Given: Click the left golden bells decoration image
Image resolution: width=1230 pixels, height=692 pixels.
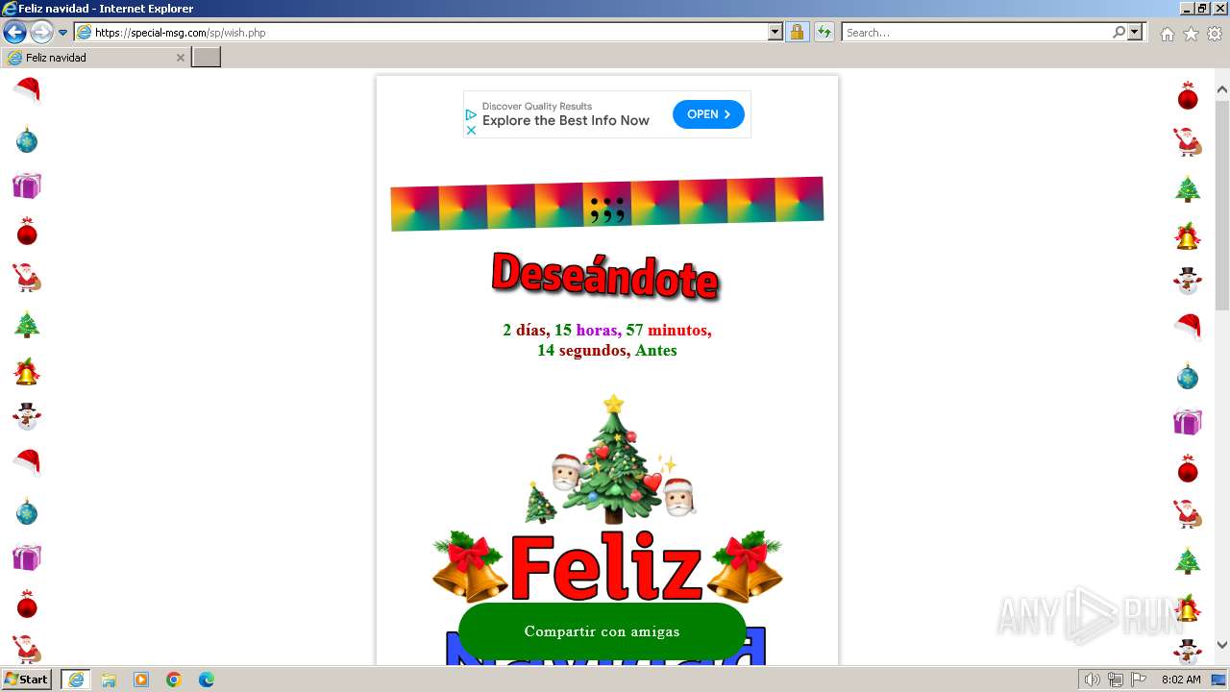Looking at the screenshot, I should (x=470, y=567).
